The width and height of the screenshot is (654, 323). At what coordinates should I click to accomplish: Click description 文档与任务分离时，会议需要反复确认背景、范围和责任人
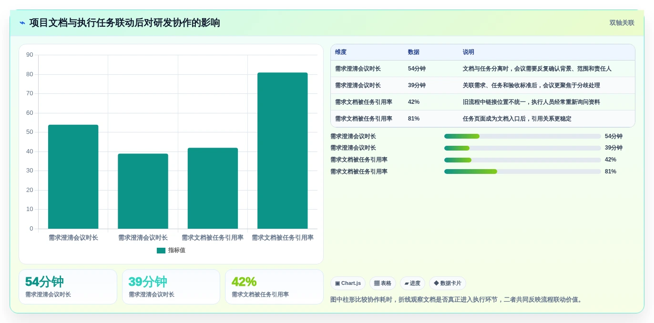(x=537, y=69)
